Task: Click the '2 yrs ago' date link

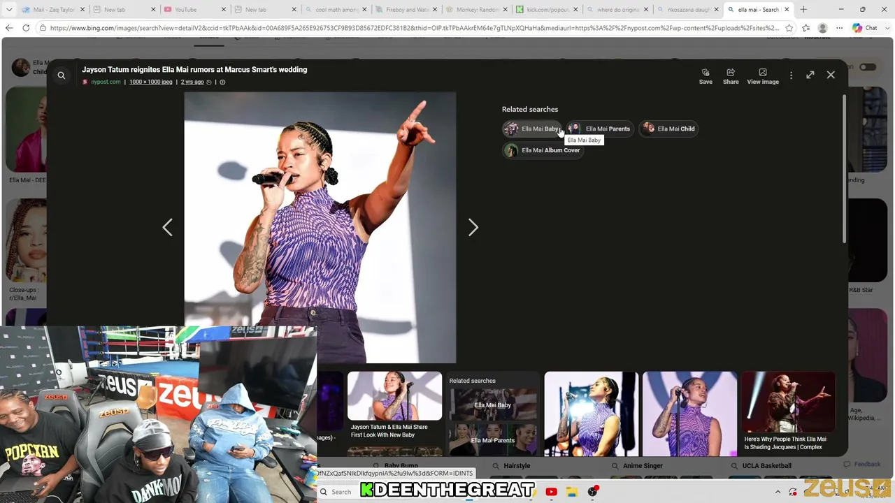Action: 192,82
